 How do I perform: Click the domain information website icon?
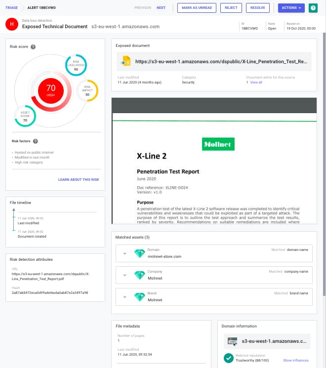pyautogui.click(x=232, y=341)
